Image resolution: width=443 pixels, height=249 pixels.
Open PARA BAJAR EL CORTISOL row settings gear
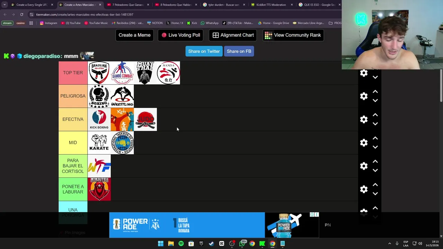[x=364, y=166]
